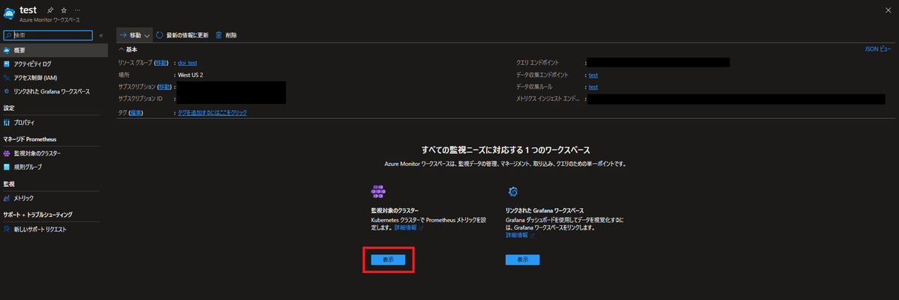The height and width of the screenshot is (300, 899).
Task: Delete workspace with 削除 button
Action: [x=226, y=35]
